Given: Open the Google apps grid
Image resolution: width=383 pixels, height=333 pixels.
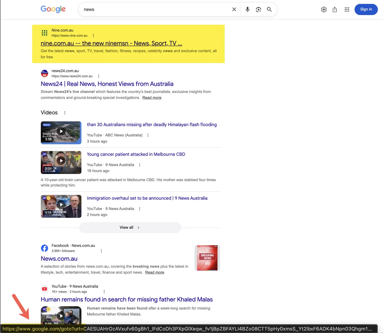Looking at the screenshot, I should 347,10.
